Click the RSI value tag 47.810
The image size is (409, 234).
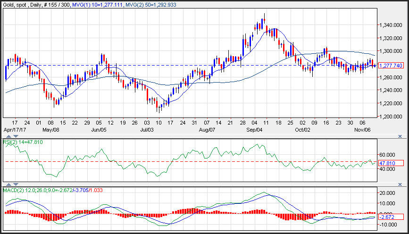point(390,163)
